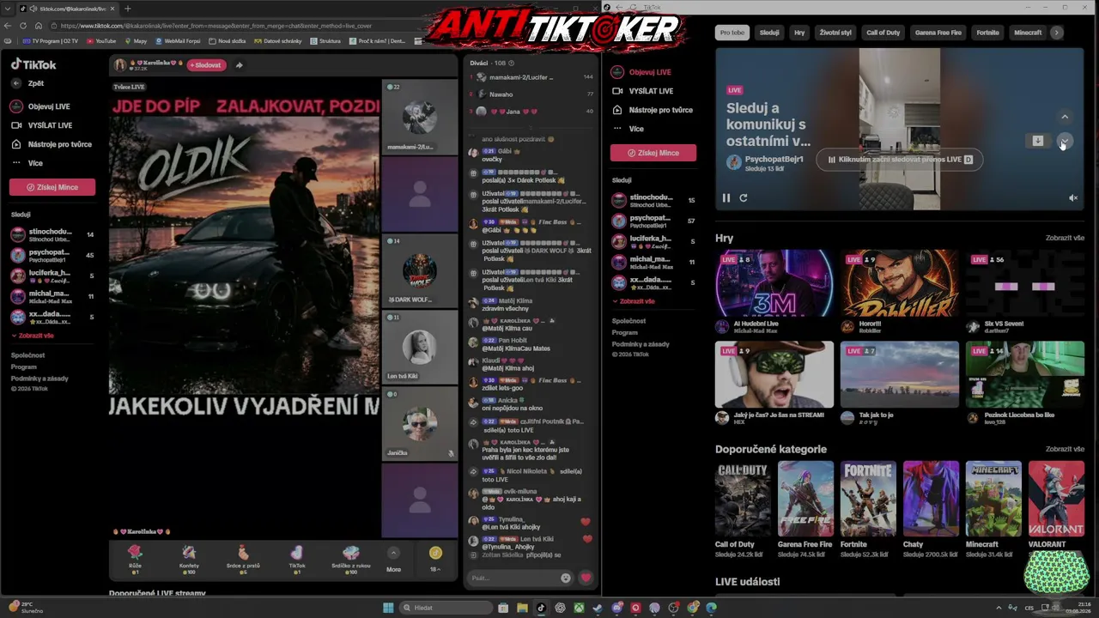The image size is (1099, 618).
Task: Select Garena Free Fire category tab
Action: coord(938,33)
